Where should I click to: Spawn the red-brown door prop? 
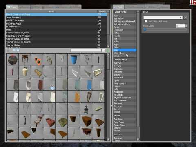37,84
